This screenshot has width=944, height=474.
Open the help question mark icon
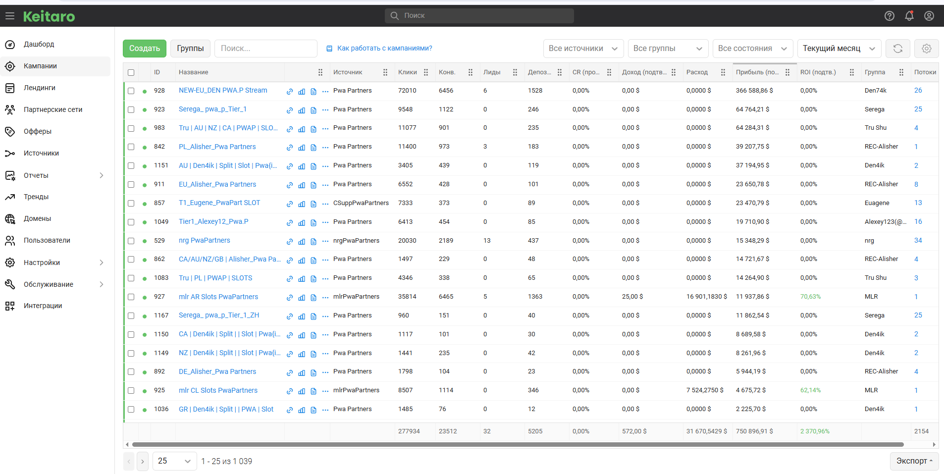(890, 16)
